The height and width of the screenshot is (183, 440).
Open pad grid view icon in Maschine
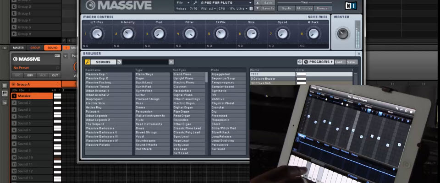click(x=5, y=86)
